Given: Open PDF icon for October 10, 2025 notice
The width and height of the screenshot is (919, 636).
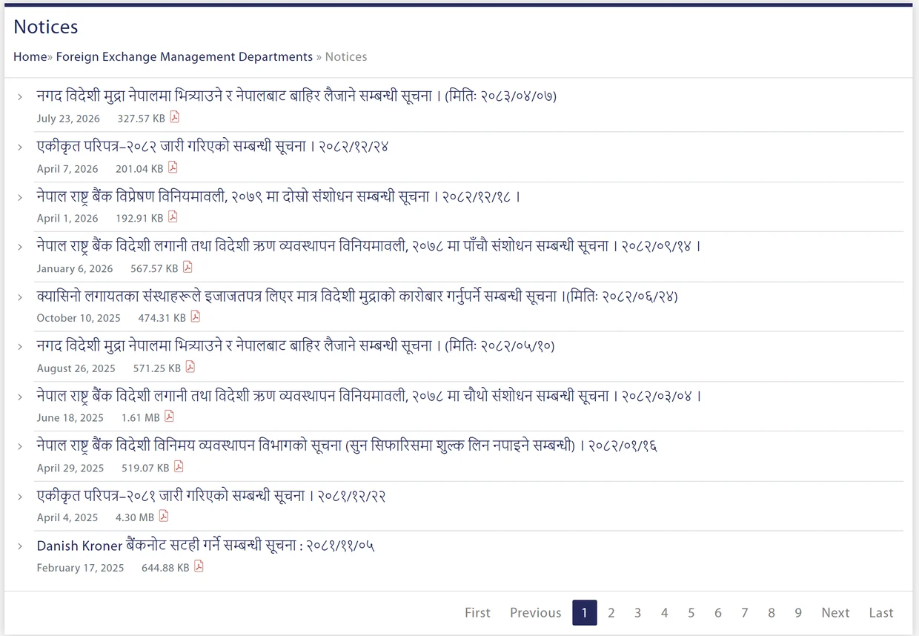Looking at the screenshot, I should coord(195,317).
